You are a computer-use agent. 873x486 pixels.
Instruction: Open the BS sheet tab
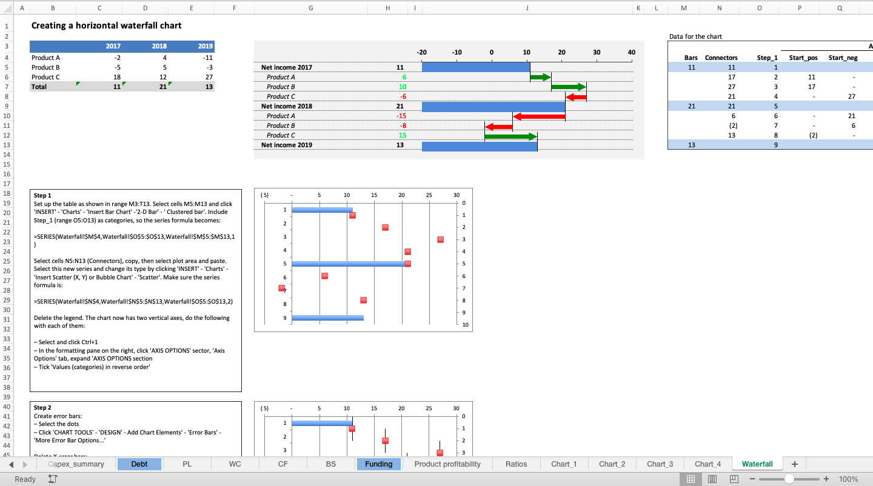tap(331, 464)
